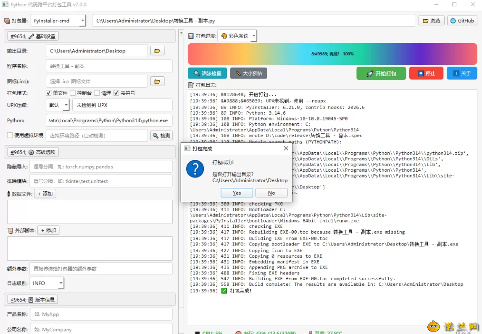Click the red 停止 stop button
This screenshot has width=482, height=334.
[x=426, y=73]
